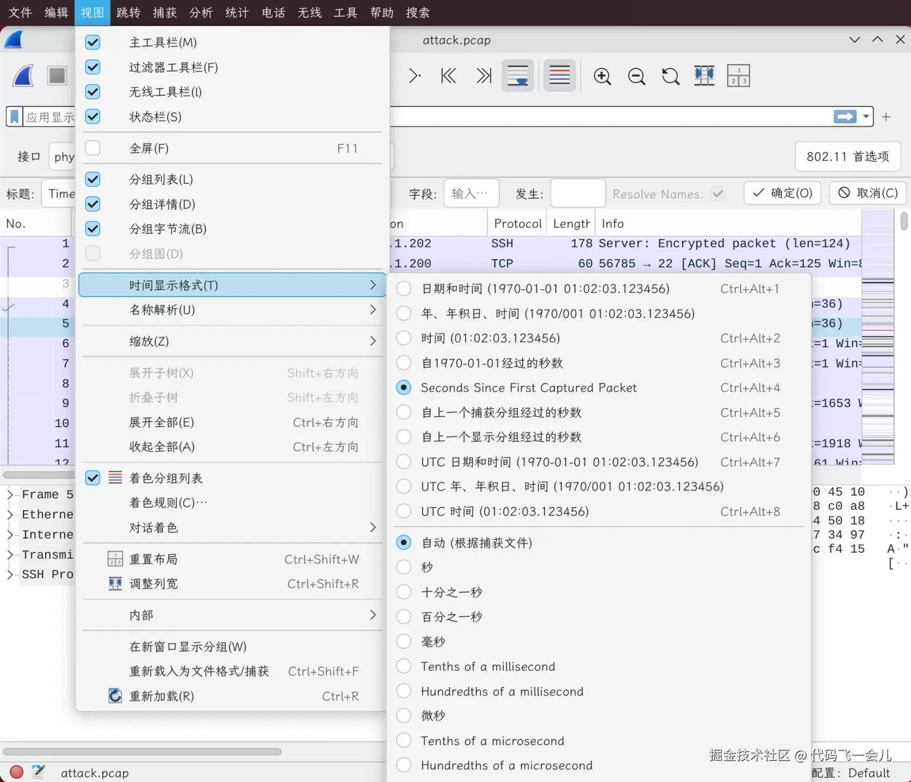
Task: Click the reset layout toolbar icon
Action: pos(739,76)
